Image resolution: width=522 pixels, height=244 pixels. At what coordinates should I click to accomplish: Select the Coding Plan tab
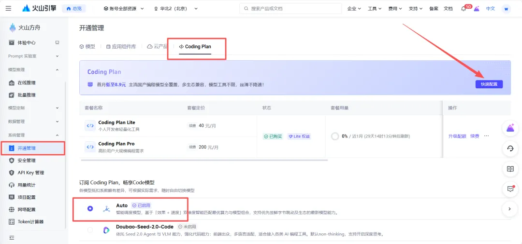tap(195, 46)
